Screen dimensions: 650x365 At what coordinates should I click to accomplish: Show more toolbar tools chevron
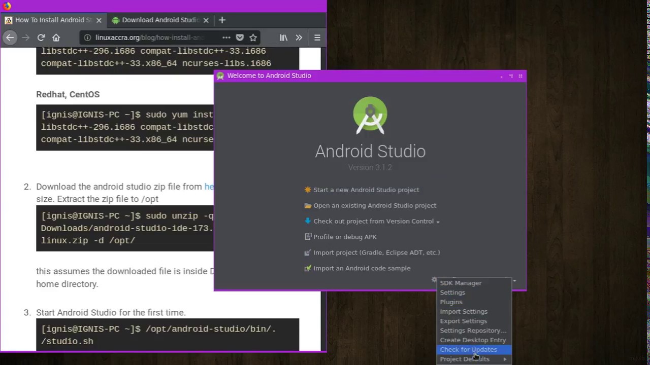pos(299,38)
